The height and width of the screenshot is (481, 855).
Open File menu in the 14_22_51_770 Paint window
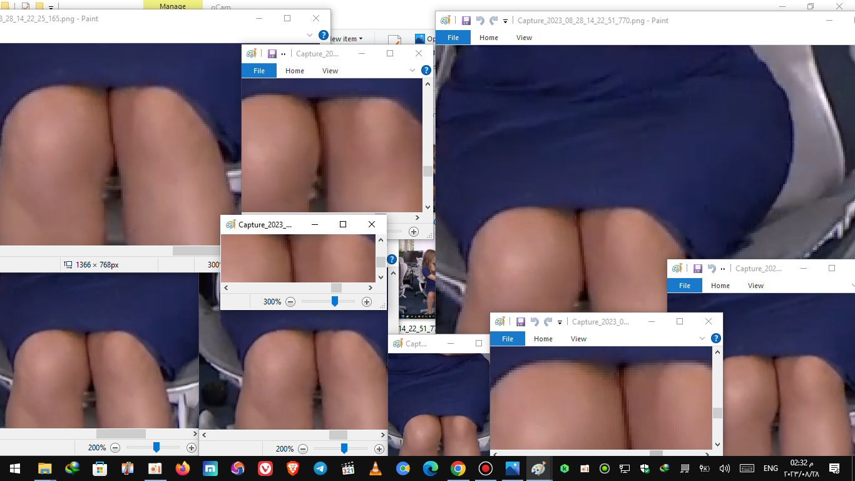(x=453, y=38)
